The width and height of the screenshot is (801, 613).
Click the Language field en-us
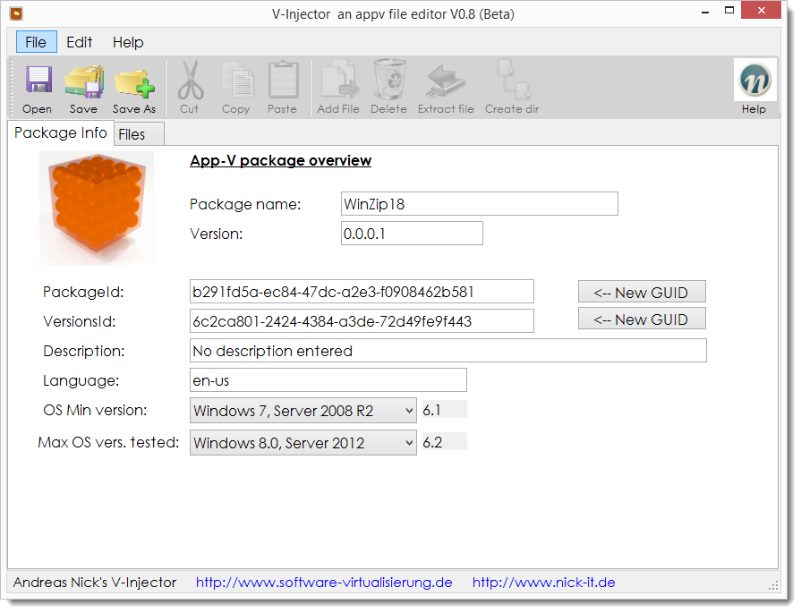click(x=328, y=380)
